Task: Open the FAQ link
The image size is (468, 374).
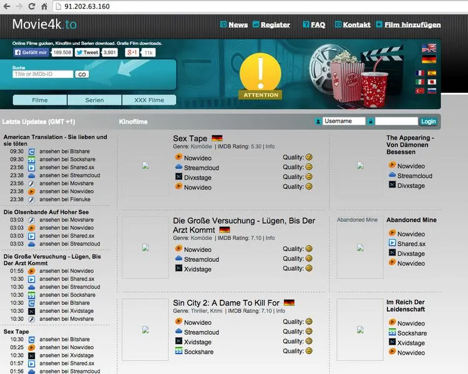Action: pos(318,25)
